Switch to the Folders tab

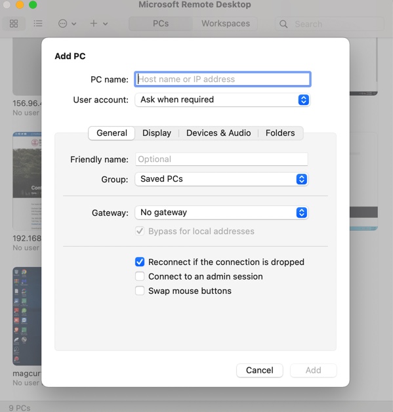280,133
